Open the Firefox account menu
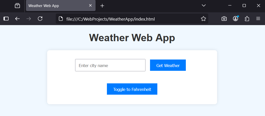 pos(235,19)
